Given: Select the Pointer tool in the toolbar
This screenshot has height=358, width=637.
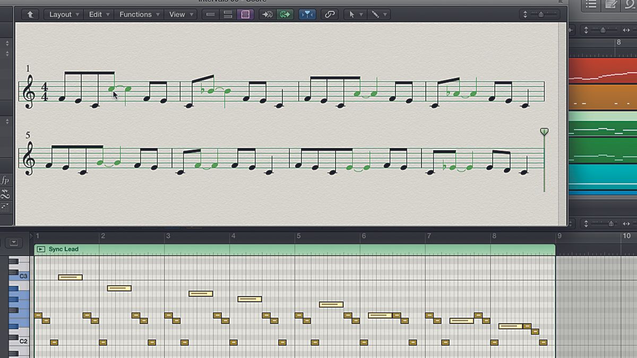Looking at the screenshot, I should (352, 14).
